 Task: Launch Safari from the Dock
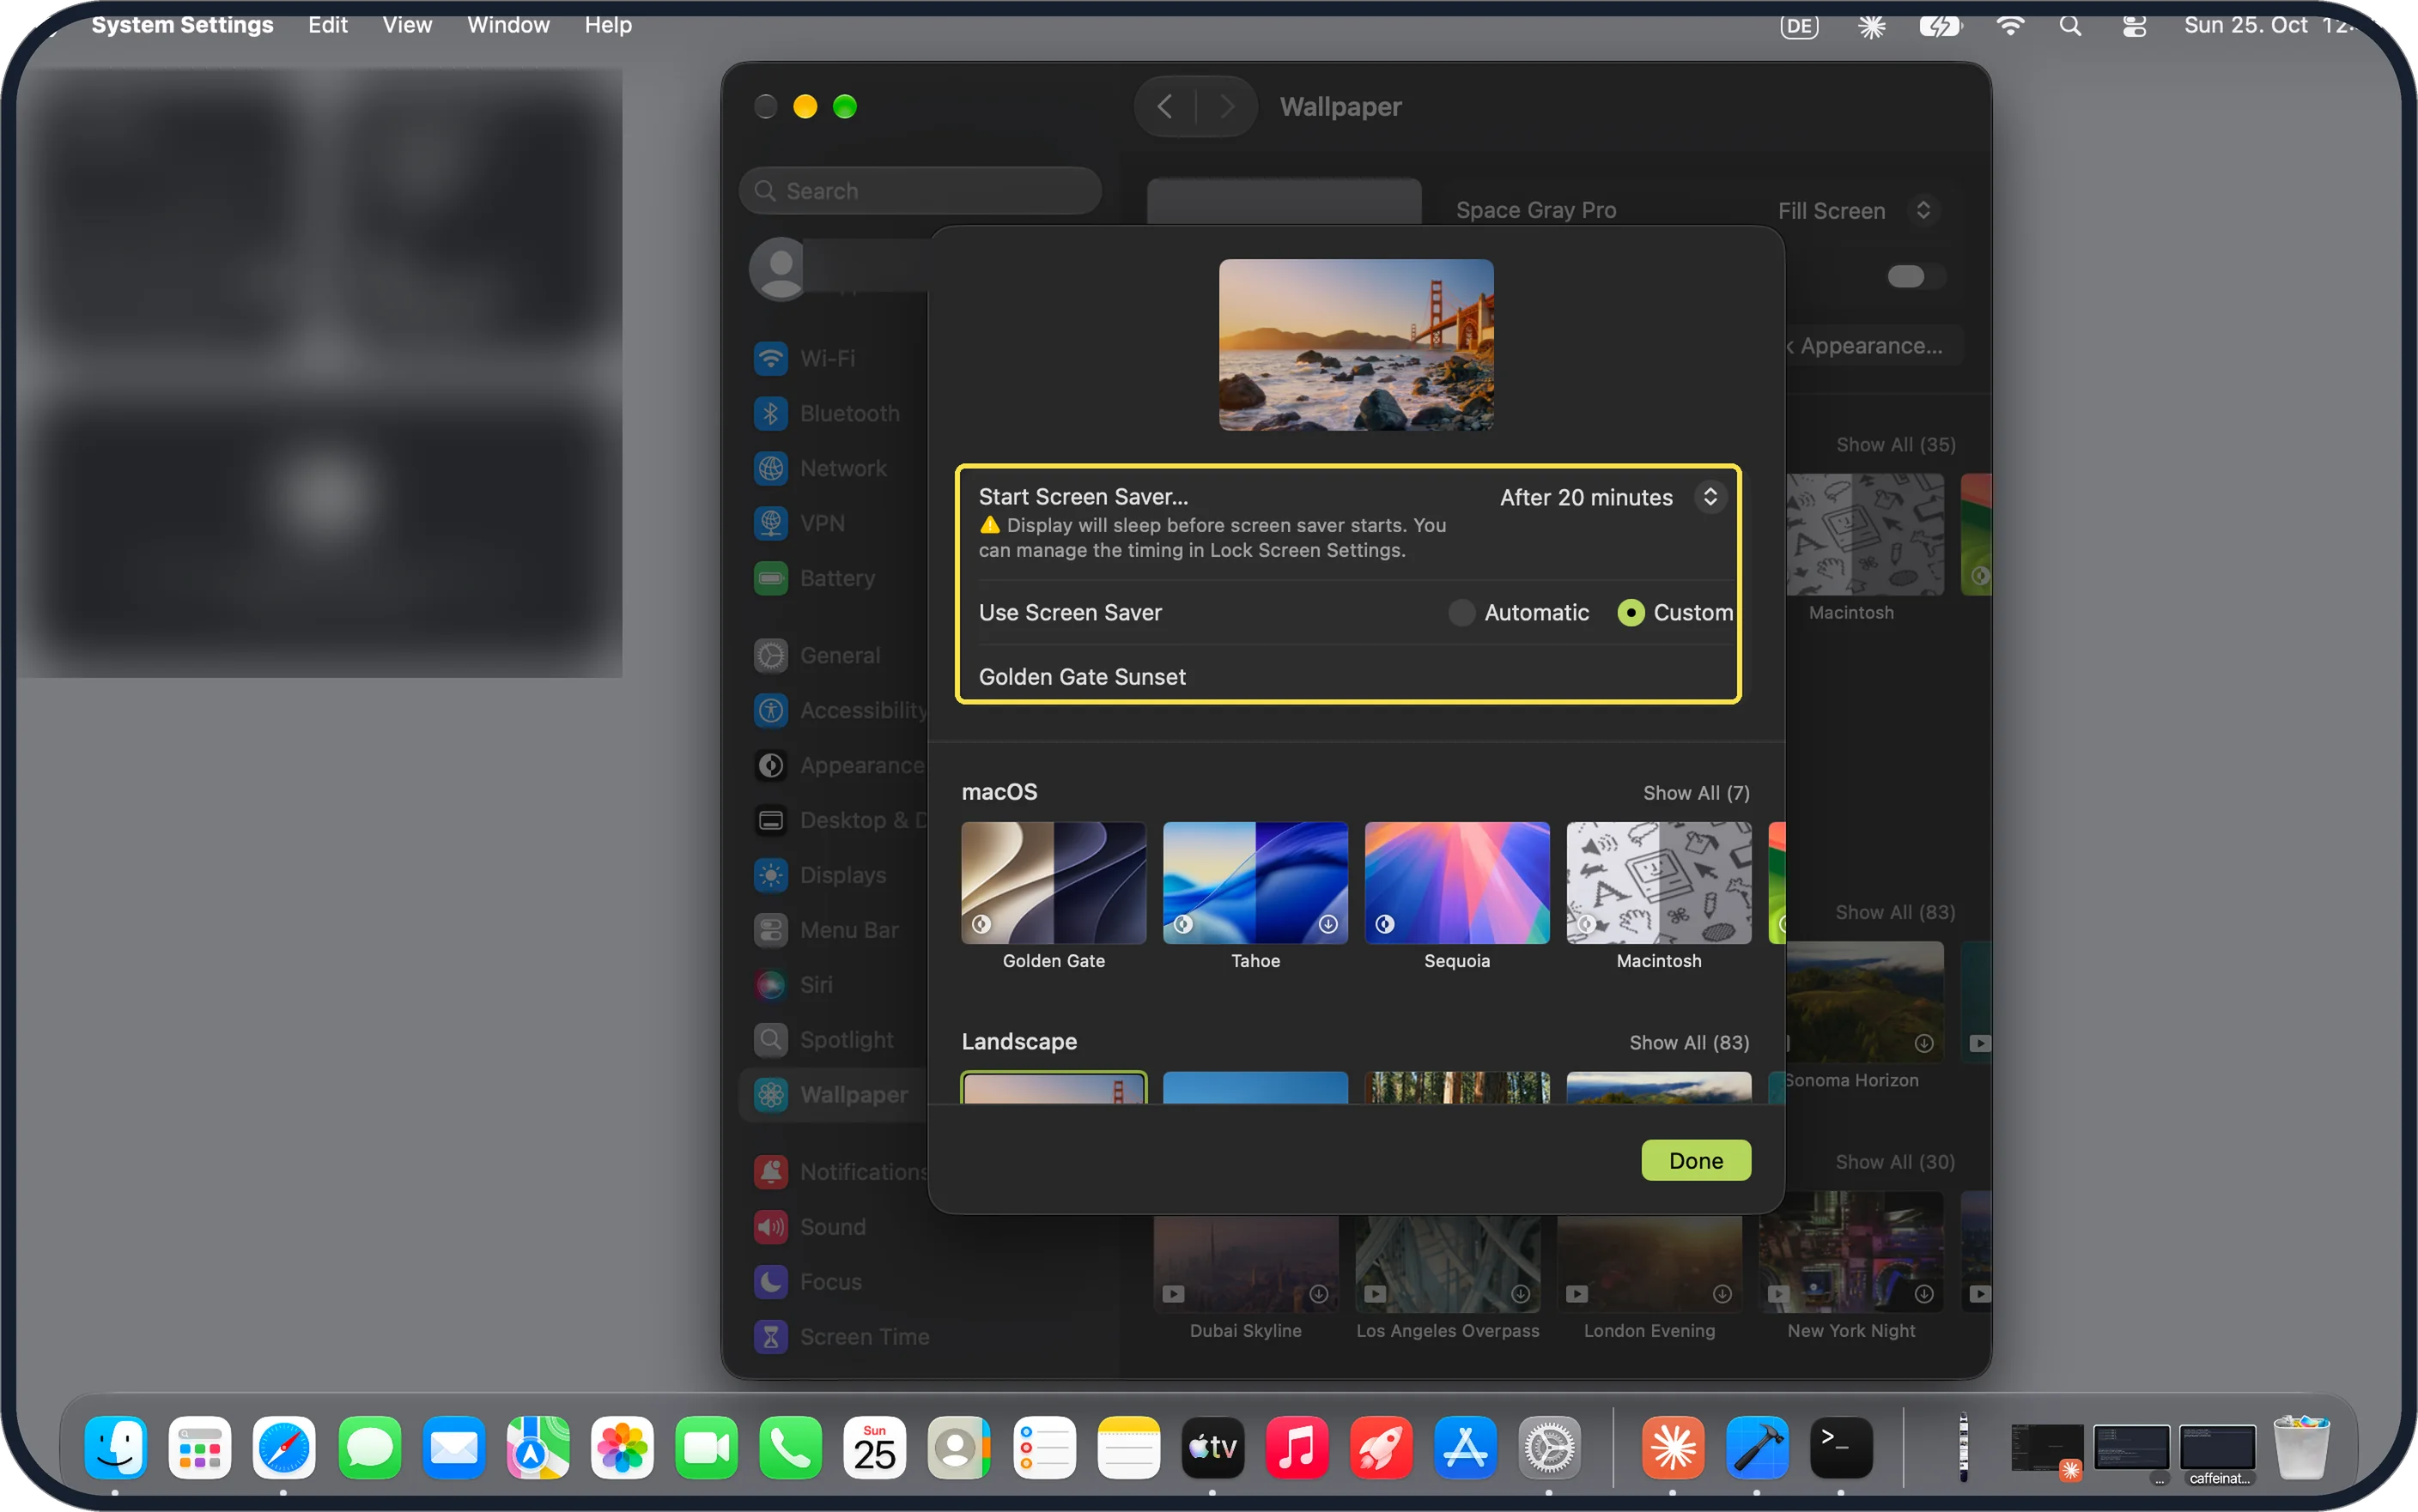[x=284, y=1447]
